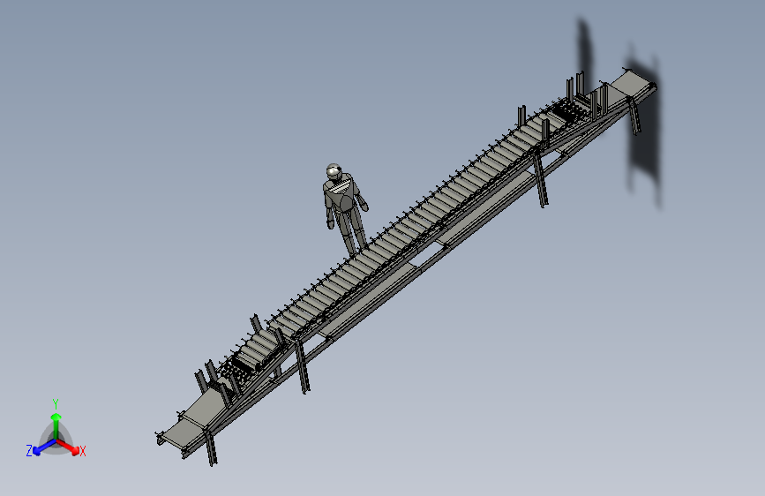Select the flat end plate at the conveyor's highest end
The height and width of the screenshot is (496, 765).
632,83
